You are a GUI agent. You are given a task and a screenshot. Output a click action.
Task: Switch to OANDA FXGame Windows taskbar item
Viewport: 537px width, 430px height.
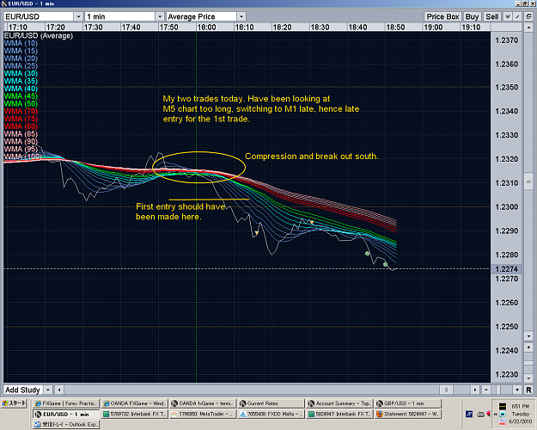tap(134, 403)
